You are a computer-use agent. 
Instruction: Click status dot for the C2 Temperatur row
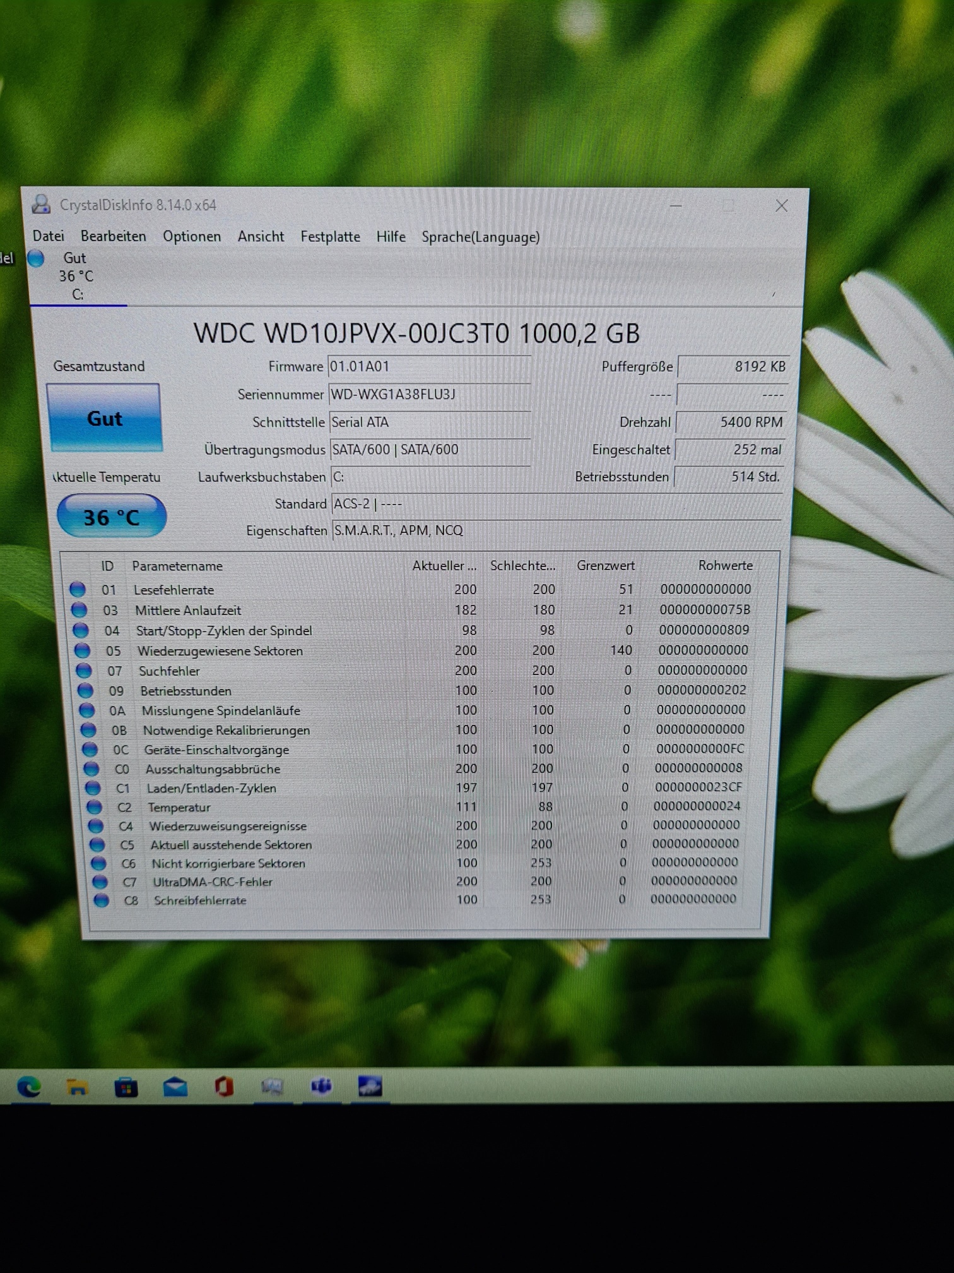pos(94,806)
